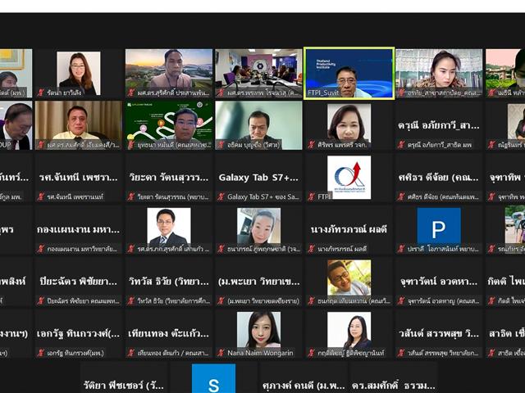Screen dimensions: 525x393
Task: Click the large 'Galaxy Tab S7+...' name text
Action: pyautogui.click(x=258, y=178)
